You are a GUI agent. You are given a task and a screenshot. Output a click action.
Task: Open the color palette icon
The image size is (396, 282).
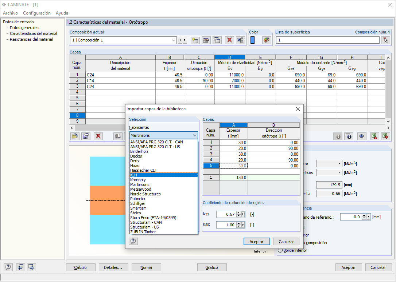[267, 40]
